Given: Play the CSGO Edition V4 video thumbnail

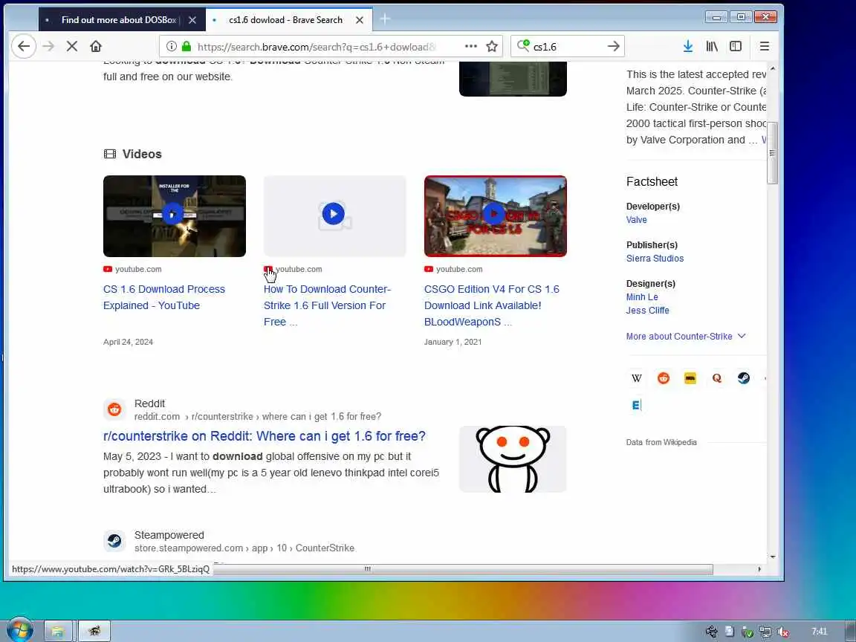Looking at the screenshot, I should 495,215.
